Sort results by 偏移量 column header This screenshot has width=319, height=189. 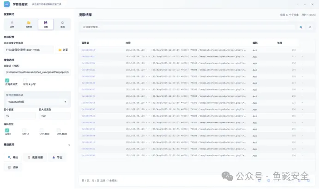point(85,42)
